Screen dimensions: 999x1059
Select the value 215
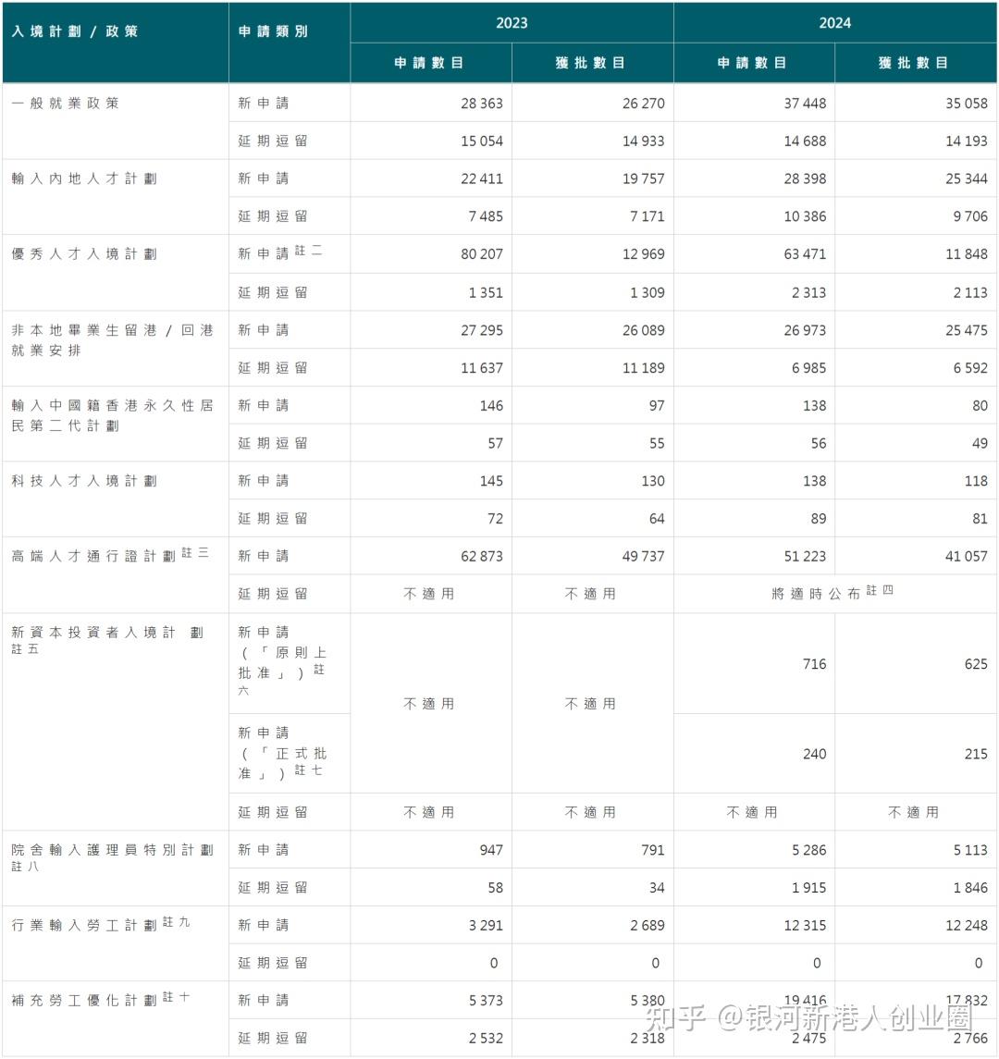point(975,755)
